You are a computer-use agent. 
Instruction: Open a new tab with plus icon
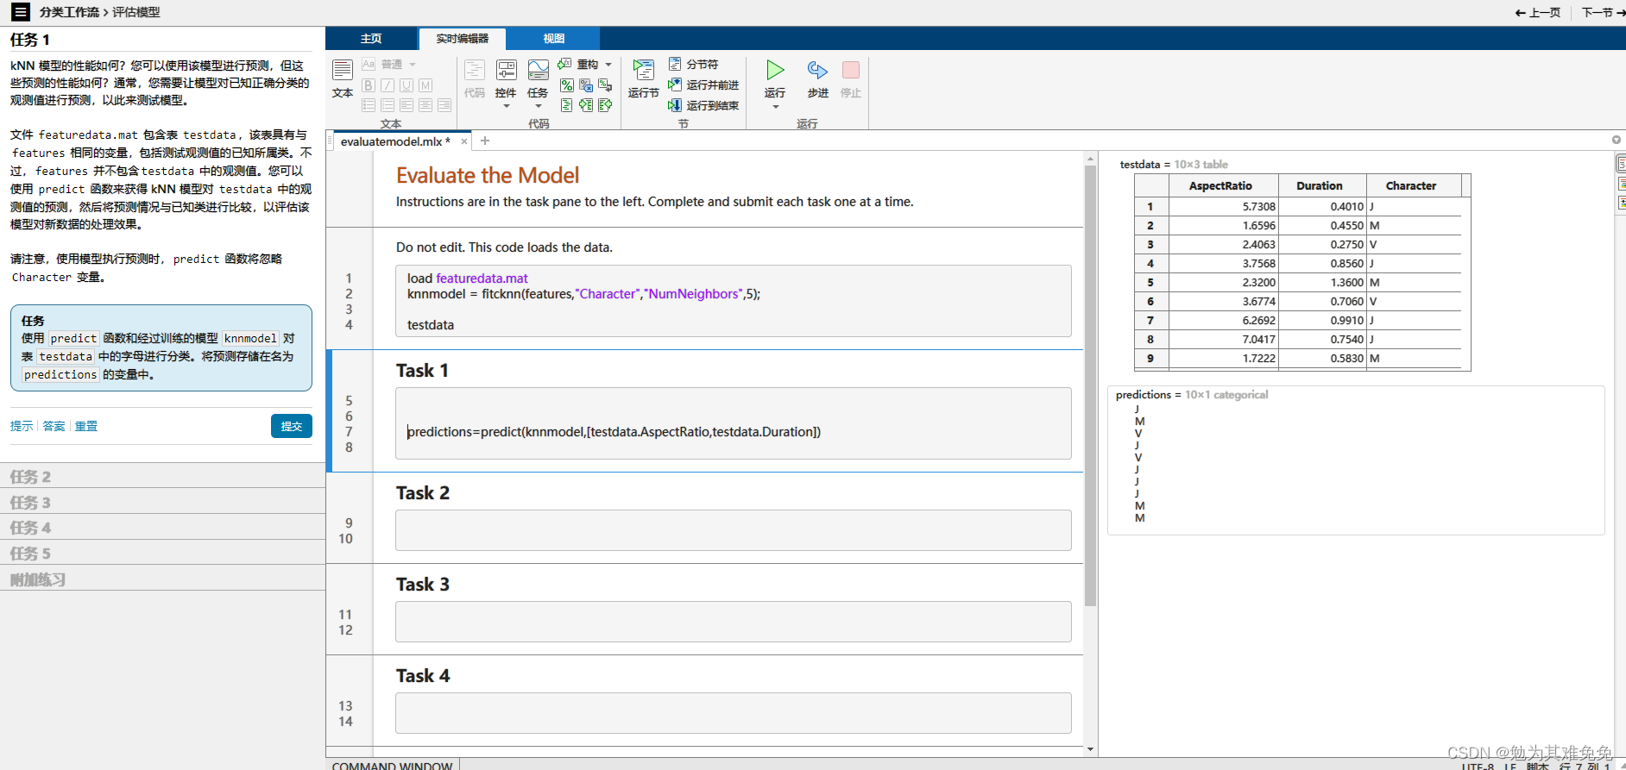[485, 141]
